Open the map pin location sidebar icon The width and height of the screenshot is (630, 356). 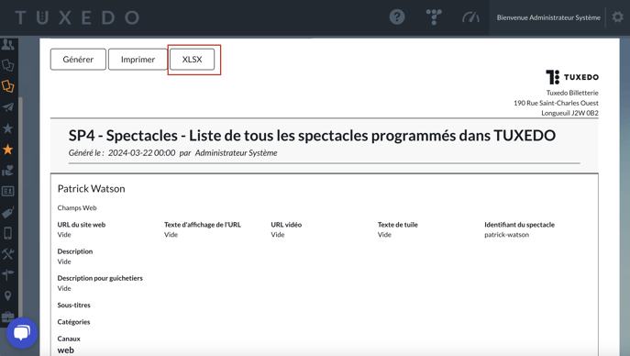[x=7, y=296]
